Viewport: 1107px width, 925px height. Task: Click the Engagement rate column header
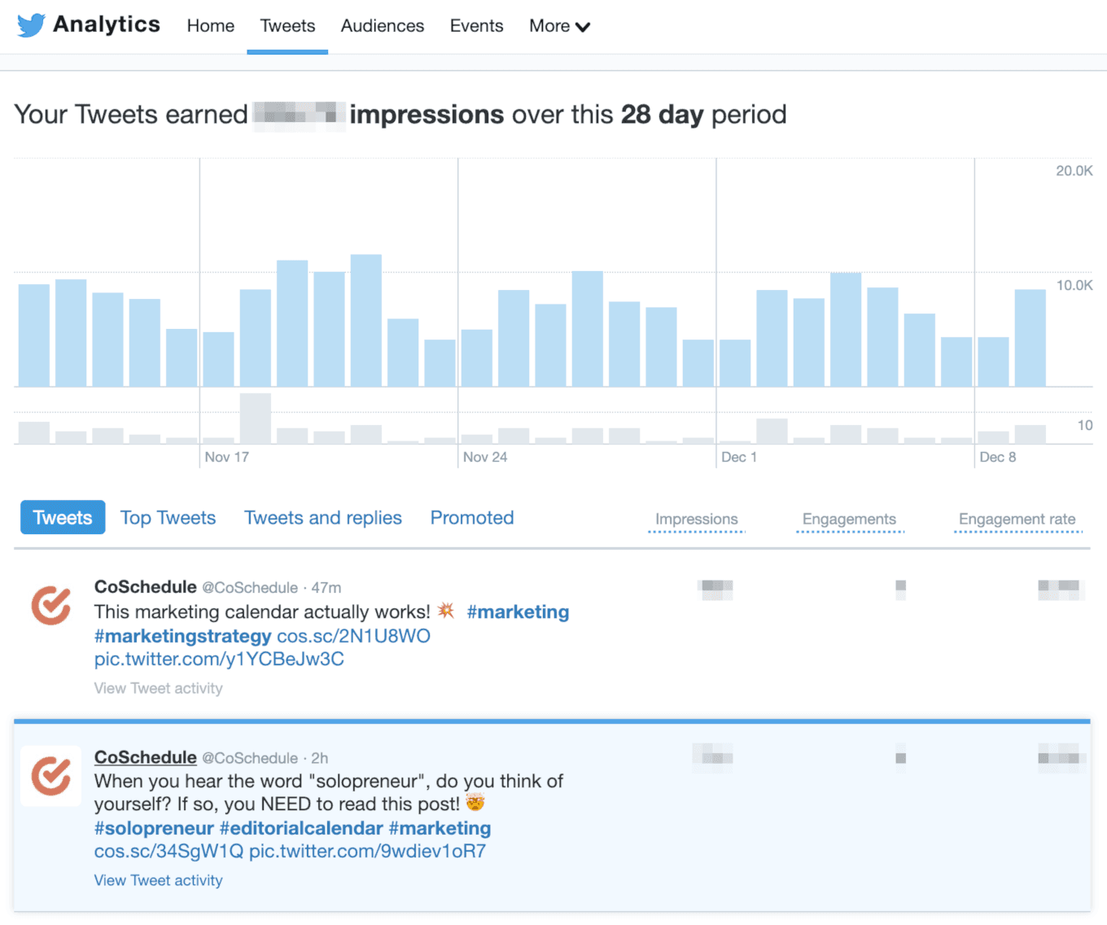point(1017,519)
